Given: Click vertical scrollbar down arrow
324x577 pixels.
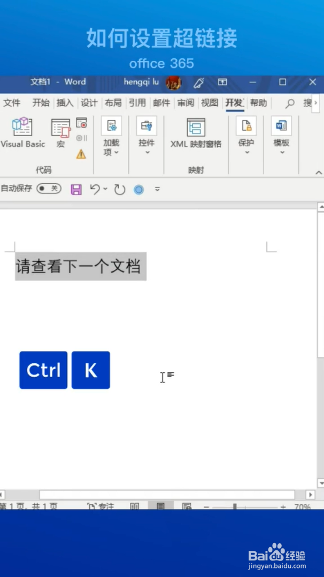Looking at the screenshot, I should [x=321, y=483].
